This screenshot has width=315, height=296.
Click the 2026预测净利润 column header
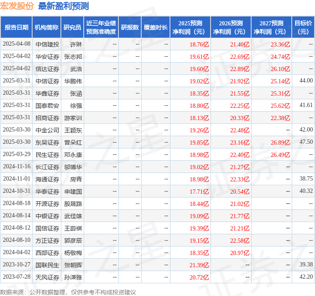(231, 27)
